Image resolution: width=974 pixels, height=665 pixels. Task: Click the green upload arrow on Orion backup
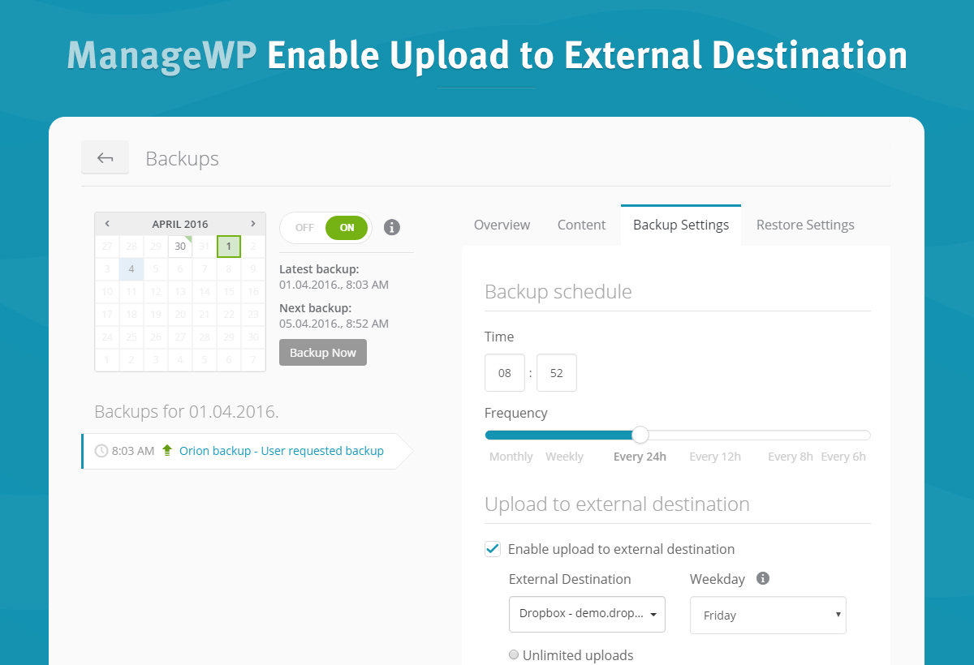coord(167,450)
